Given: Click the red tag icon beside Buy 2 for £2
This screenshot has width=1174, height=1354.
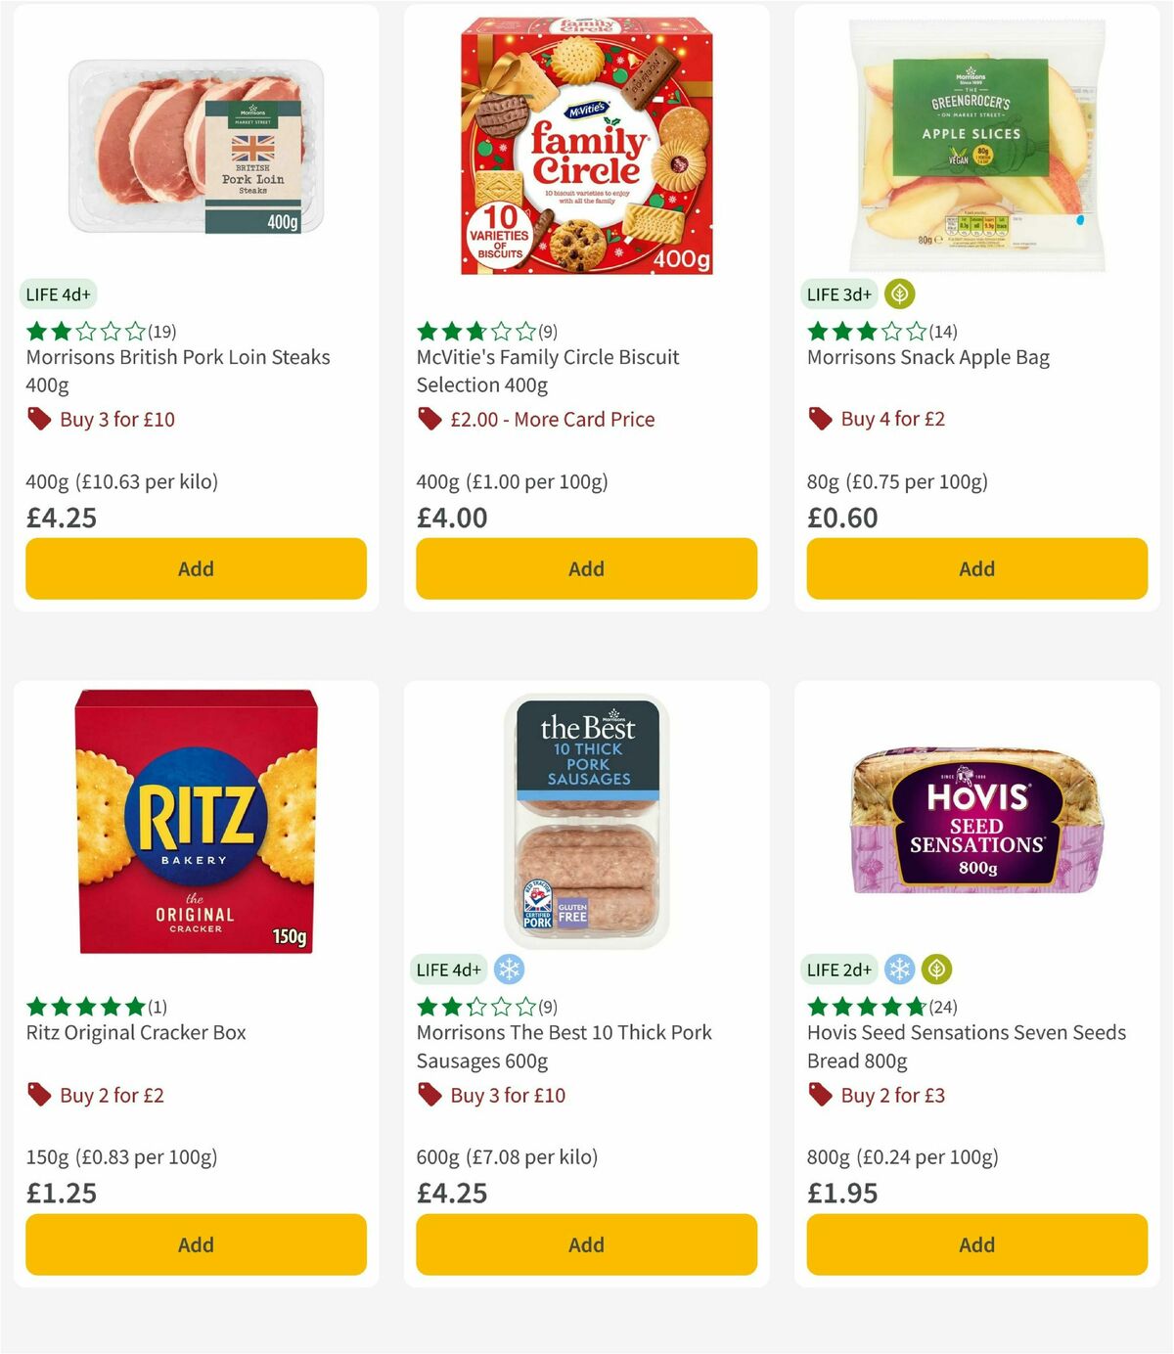Looking at the screenshot, I should [39, 1095].
